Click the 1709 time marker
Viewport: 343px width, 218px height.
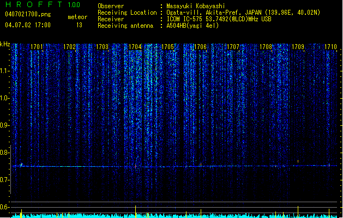pyautogui.click(x=298, y=47)
